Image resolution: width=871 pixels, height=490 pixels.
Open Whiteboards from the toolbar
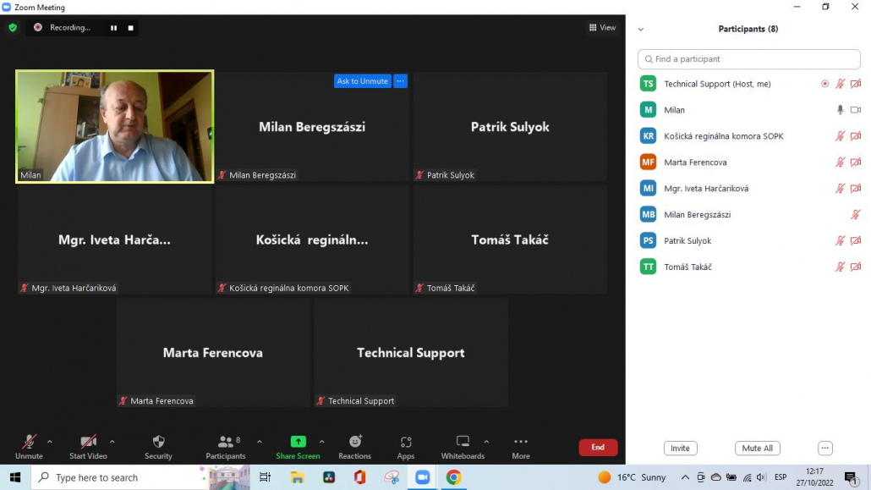[x=463, y=446]
